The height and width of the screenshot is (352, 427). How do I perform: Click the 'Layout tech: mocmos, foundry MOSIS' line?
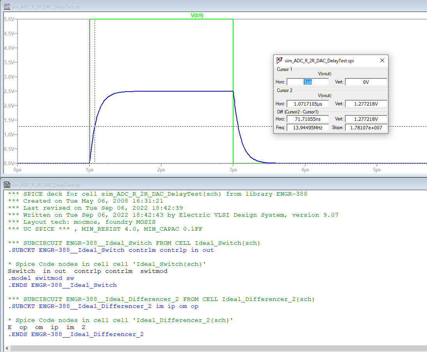(x=82, y=222)
